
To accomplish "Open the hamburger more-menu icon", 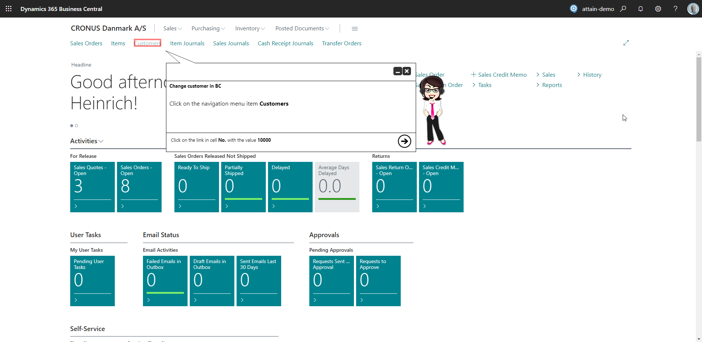I will [x=355, y=28].
